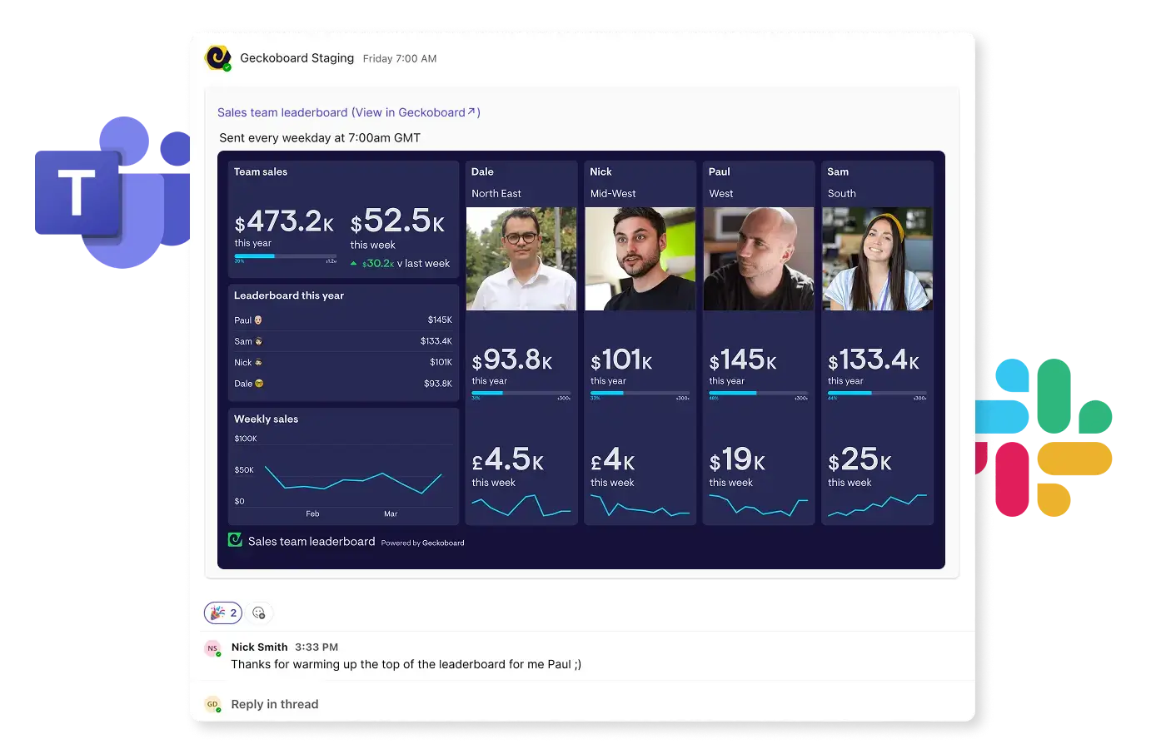Viewport: 1166px width, 754px height.
Task: Click the Nick Smith author name
Action: coord(260,647)
